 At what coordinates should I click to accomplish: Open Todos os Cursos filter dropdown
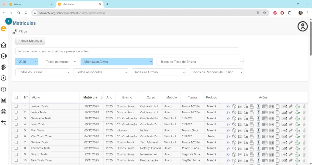tap(43, 72)
